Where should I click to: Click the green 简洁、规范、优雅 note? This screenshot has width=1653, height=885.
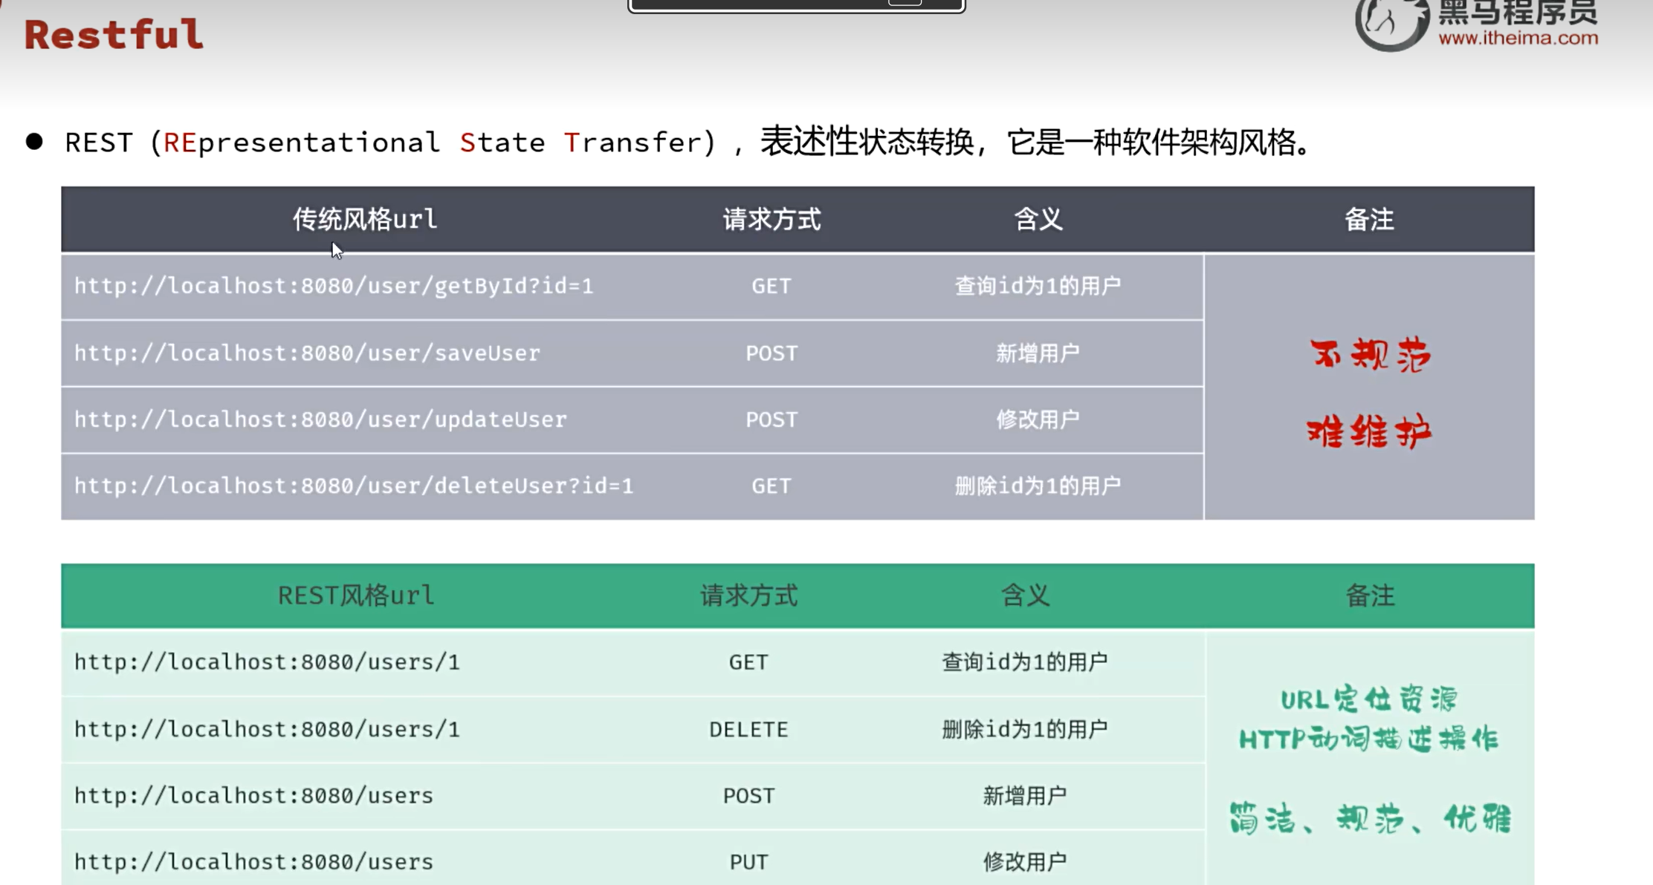1370,819
